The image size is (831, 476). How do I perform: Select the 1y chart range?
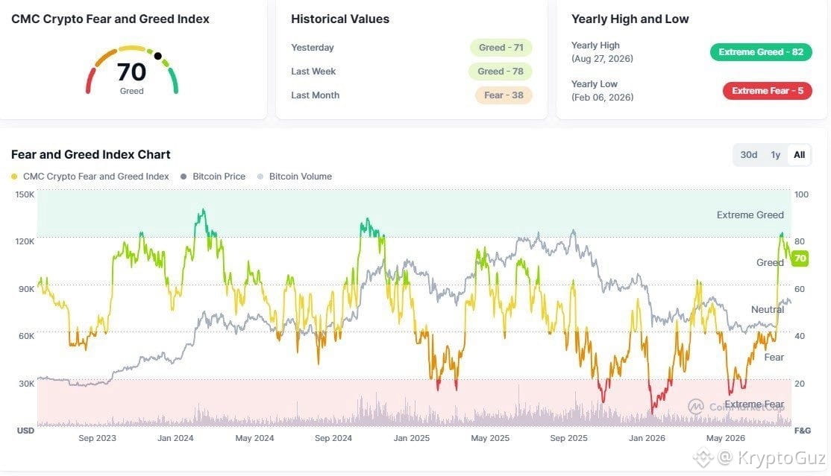775,155
